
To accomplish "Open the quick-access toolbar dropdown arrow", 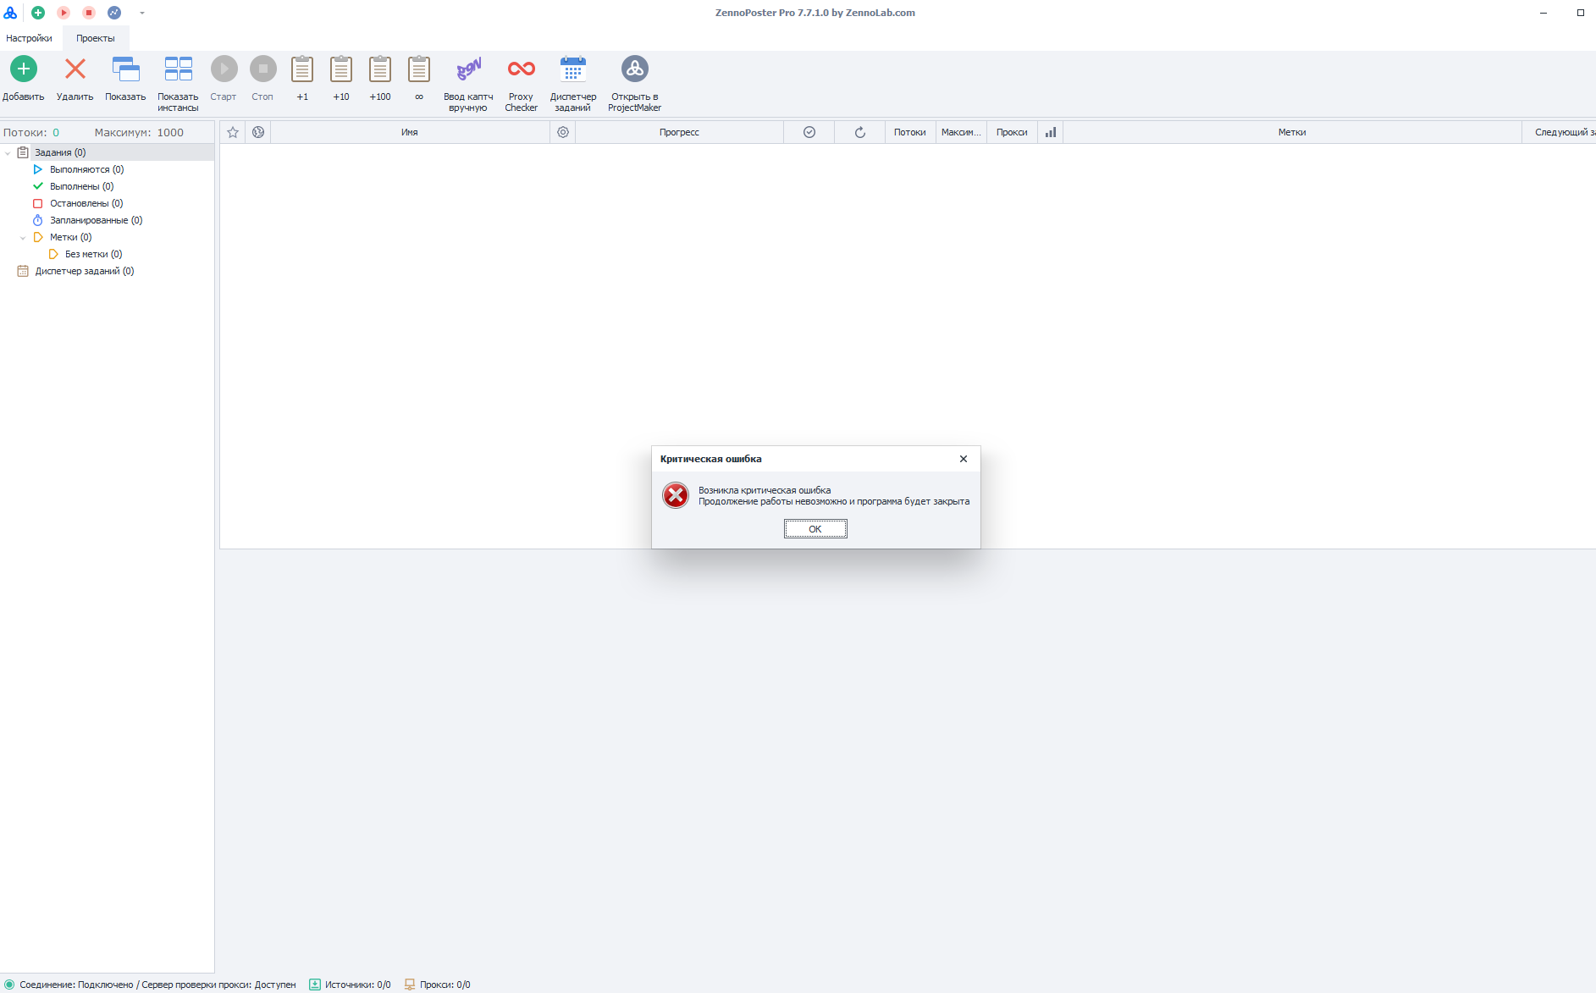I will [x=142, y=13].
